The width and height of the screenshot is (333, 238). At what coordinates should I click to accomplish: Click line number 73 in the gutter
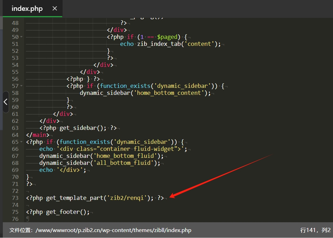pos(15,198)
